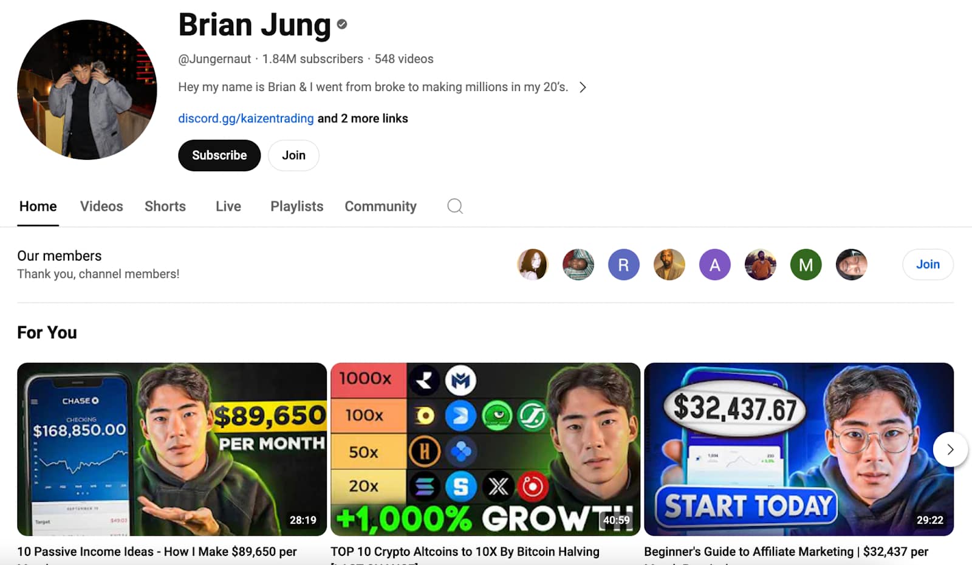Click the Join button beside Subscribe
972x565 pixels.
(293, 156)
